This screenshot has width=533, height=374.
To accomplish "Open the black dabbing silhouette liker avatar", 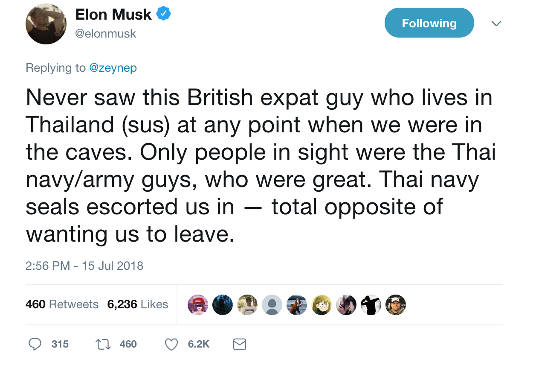I will point(371,305).
